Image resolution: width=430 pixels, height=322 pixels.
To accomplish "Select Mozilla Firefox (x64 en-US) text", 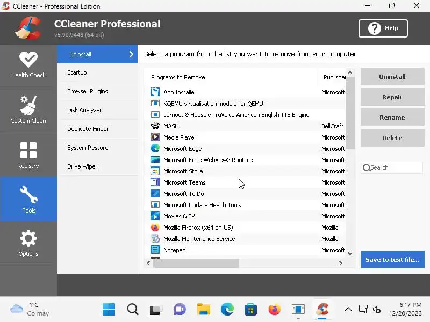I will [198, 228].
